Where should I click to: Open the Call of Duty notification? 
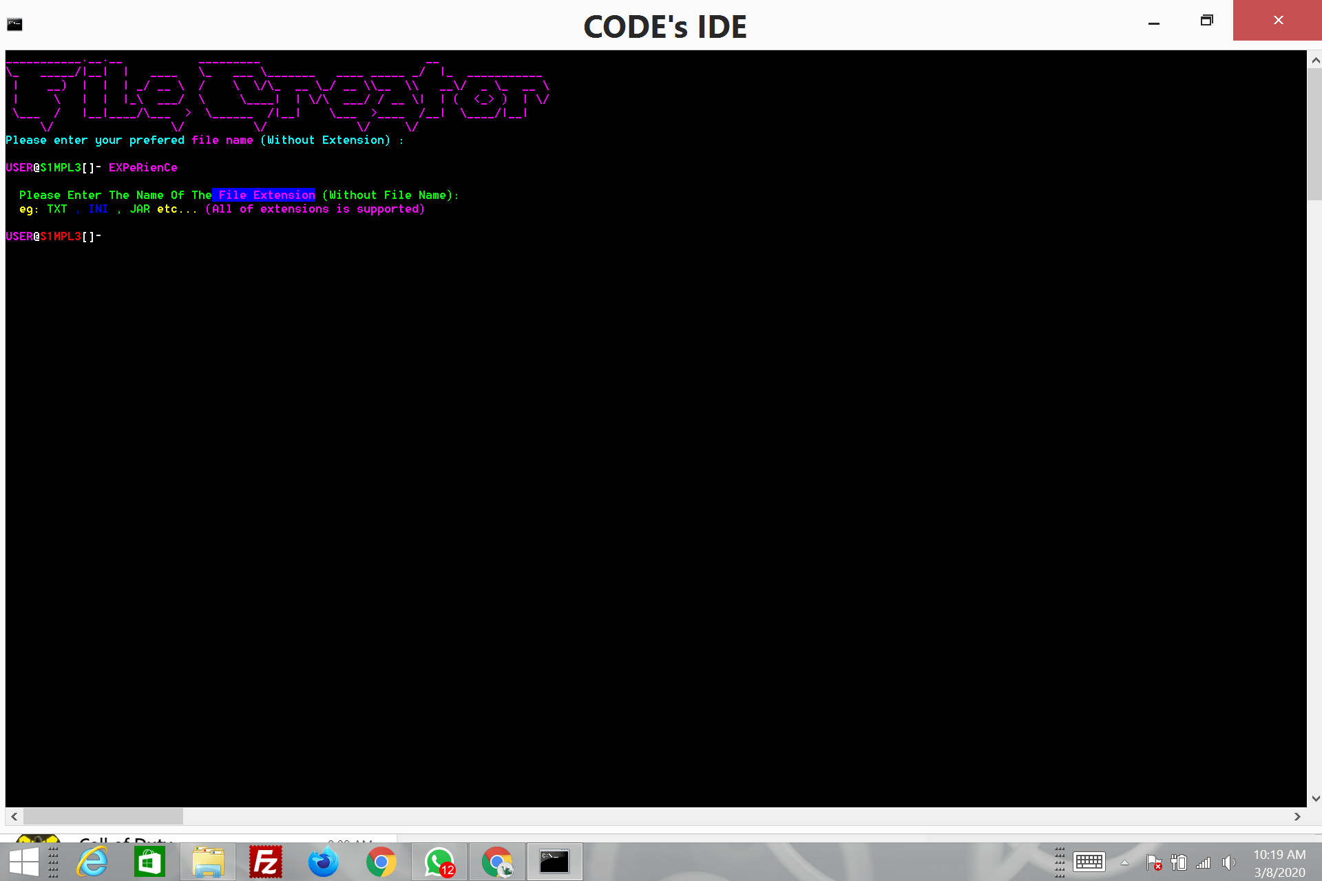(124, 843)
